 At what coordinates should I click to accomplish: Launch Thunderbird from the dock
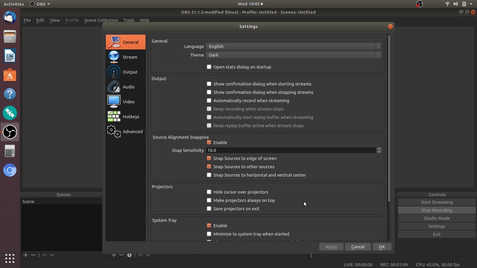point(10,17)
